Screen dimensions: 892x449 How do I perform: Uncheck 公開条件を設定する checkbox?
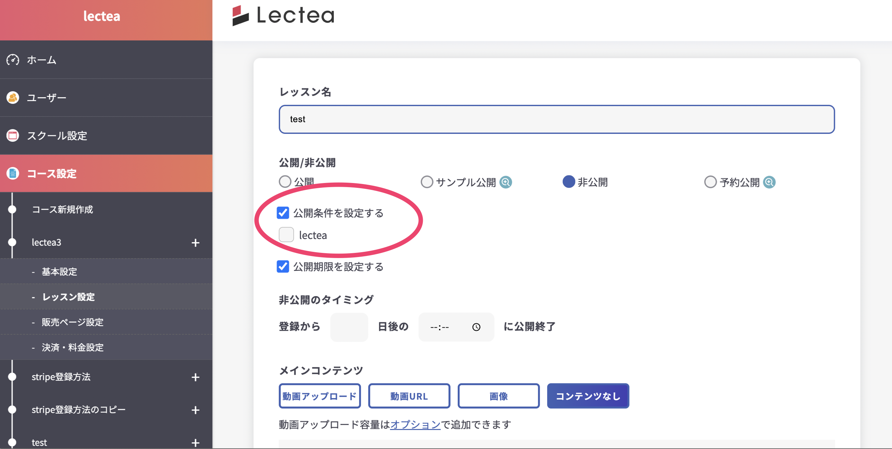tap(283, 213)
